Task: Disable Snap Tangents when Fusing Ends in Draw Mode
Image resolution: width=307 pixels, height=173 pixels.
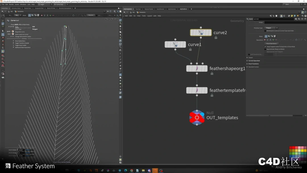Action: [x=265, y=47]
